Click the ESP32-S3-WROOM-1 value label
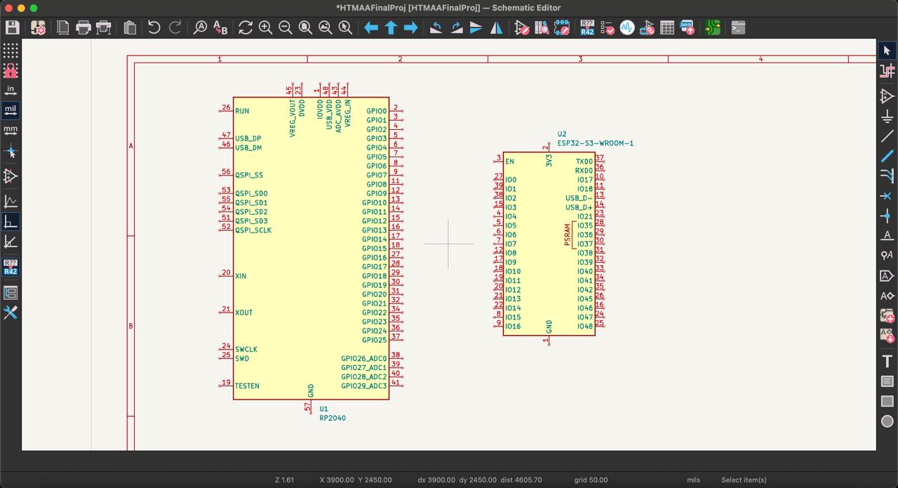 [x=595, y=143]
